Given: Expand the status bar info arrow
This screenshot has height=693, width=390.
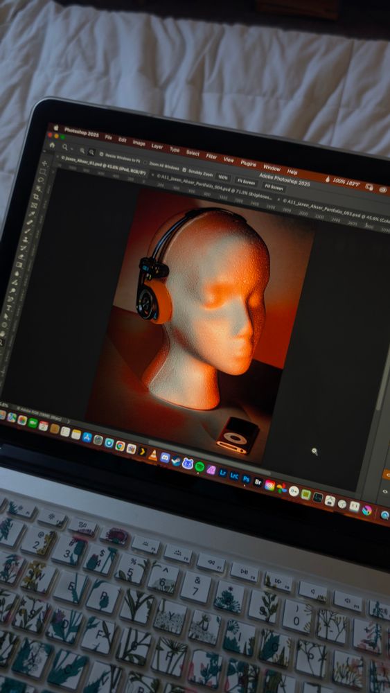Looking at the screenshot, I should click(68, 421).
